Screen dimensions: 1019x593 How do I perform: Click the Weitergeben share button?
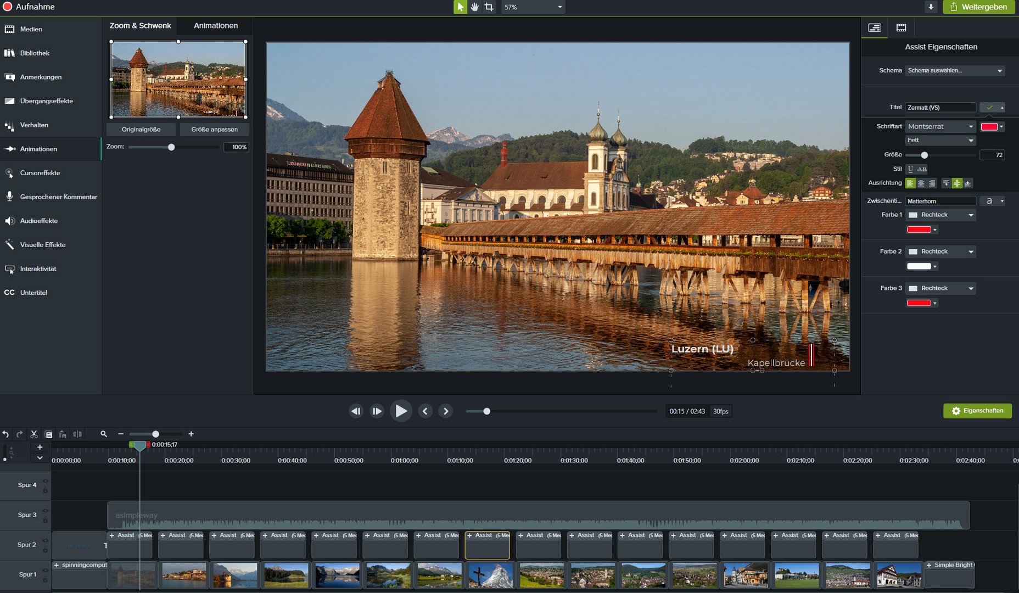pos(979,7)
